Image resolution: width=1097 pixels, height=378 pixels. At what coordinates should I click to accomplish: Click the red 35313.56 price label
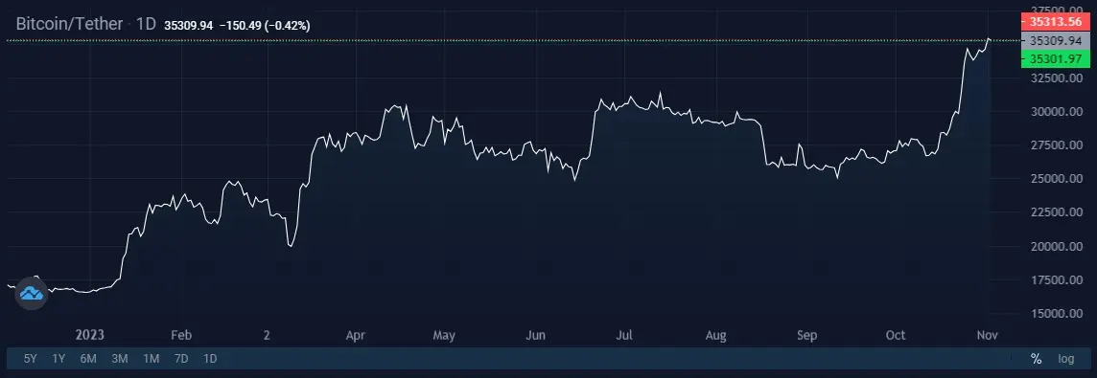point(1057,21)
